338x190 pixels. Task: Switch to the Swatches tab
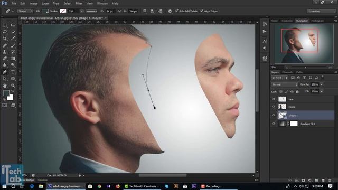pyautogui.click(x=287, y=21)
